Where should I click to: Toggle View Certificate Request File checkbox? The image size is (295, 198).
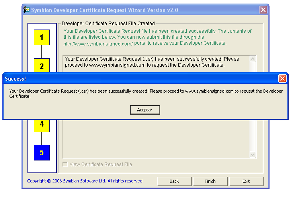coord(65,164)
